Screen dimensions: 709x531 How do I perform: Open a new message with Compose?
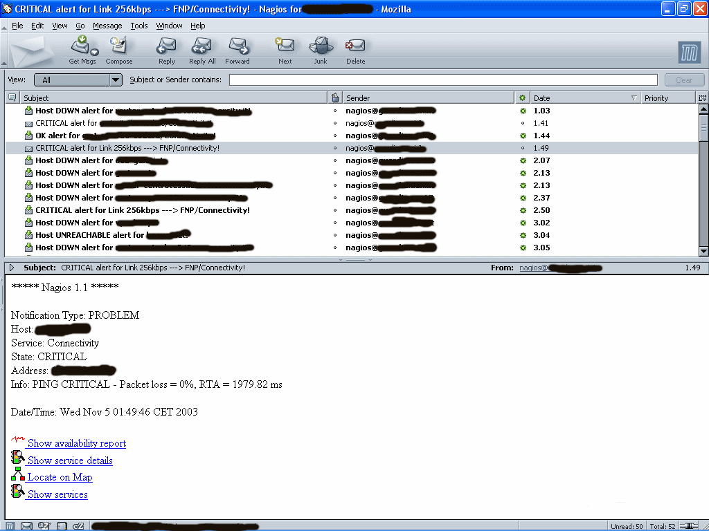(119, 46)
